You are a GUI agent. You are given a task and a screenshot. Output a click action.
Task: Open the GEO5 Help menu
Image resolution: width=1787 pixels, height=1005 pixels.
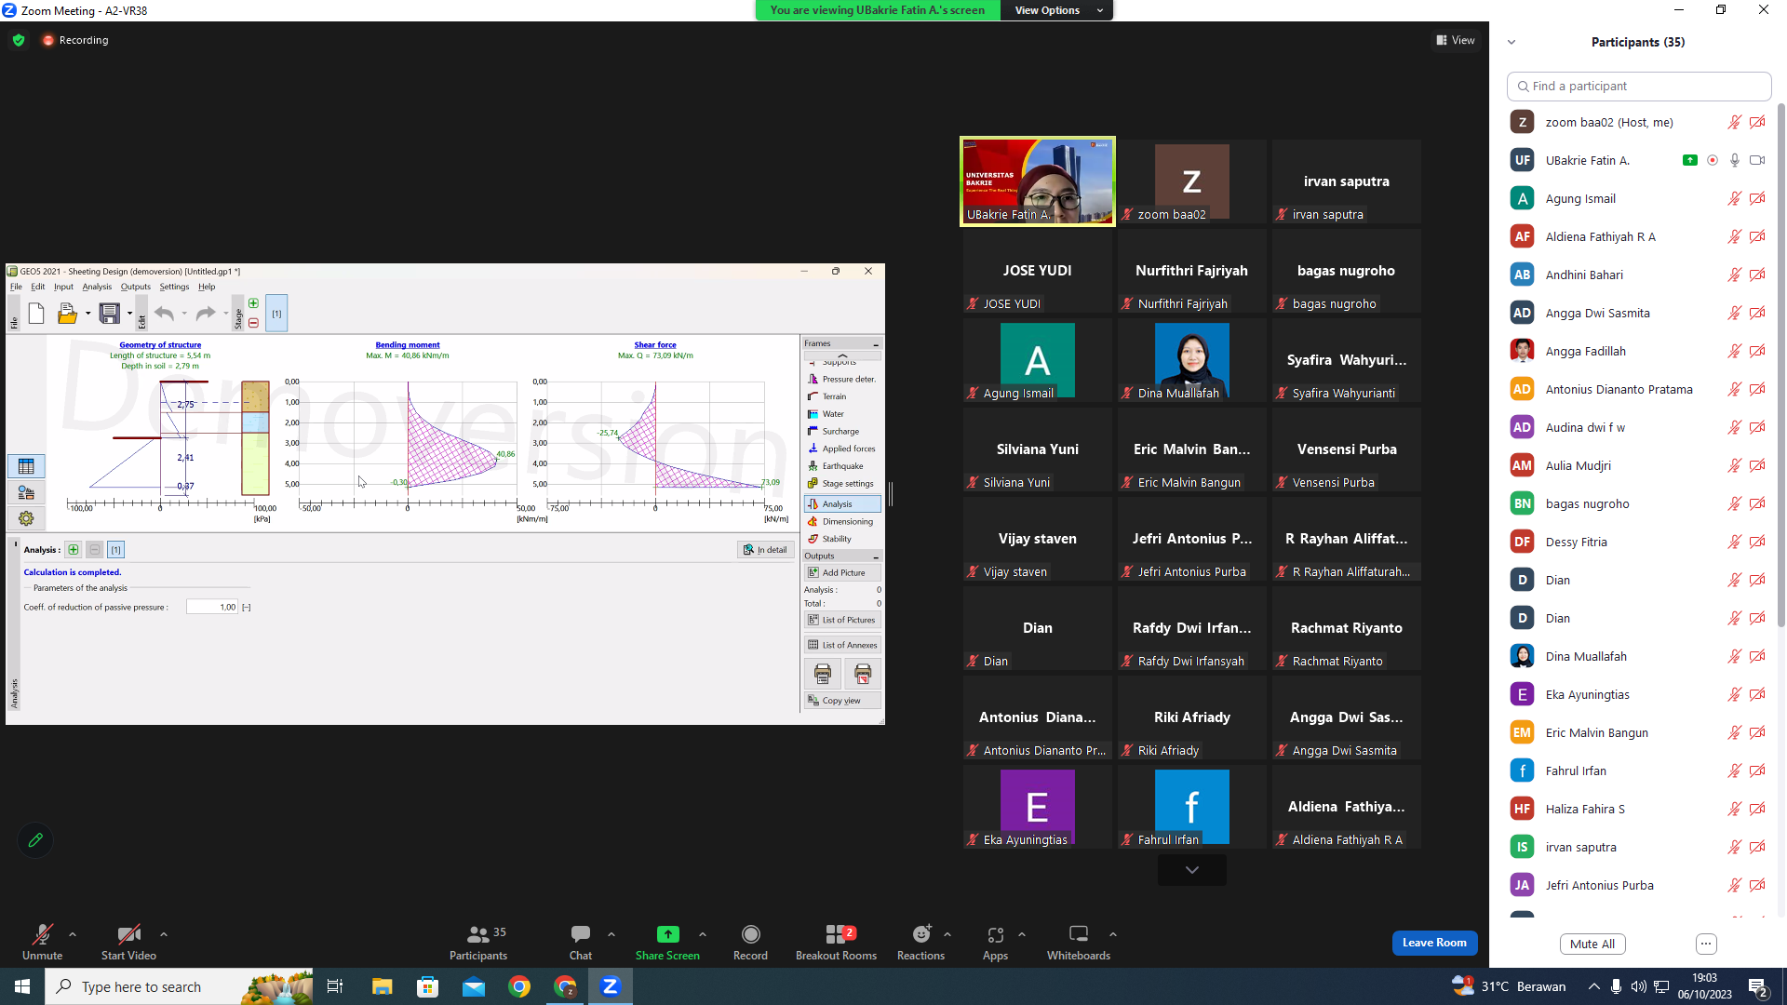click(207, 287)
